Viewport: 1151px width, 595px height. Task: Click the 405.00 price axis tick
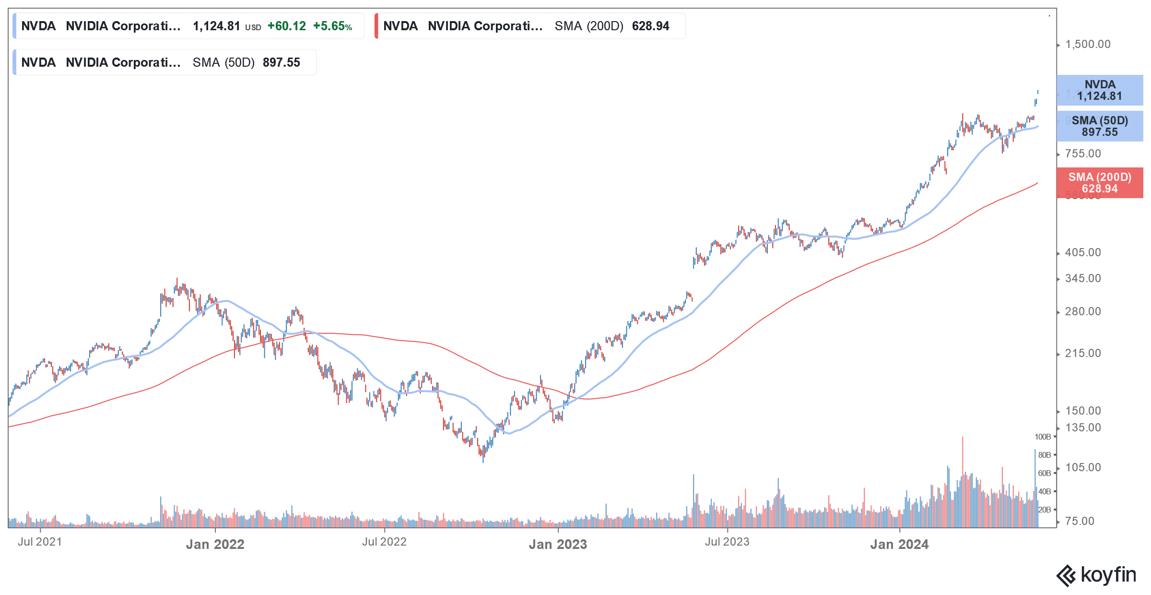pos(1083,252)
